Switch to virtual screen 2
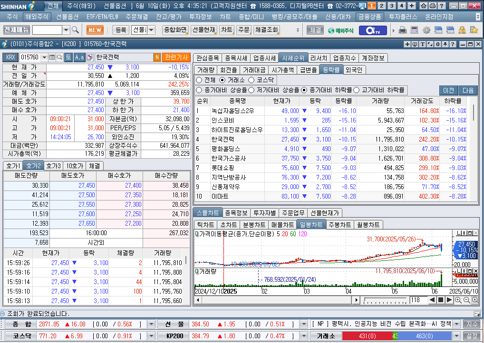The width and height of the screenshot is (484, 343). tap(382, 6)
